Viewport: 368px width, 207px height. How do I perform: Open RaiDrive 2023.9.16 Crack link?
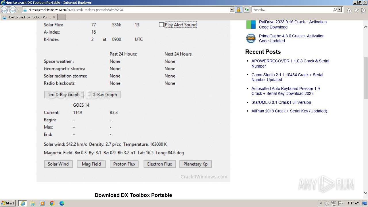293,24
